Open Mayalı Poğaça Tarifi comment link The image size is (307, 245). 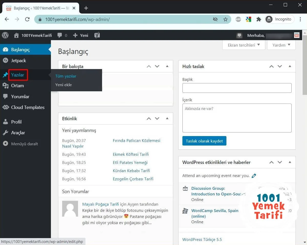click(101, 204)
